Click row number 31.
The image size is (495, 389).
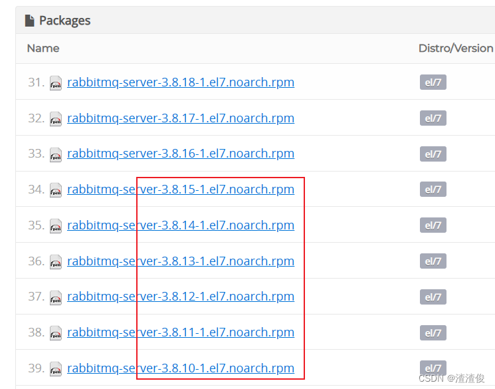[x=37, y=82]
